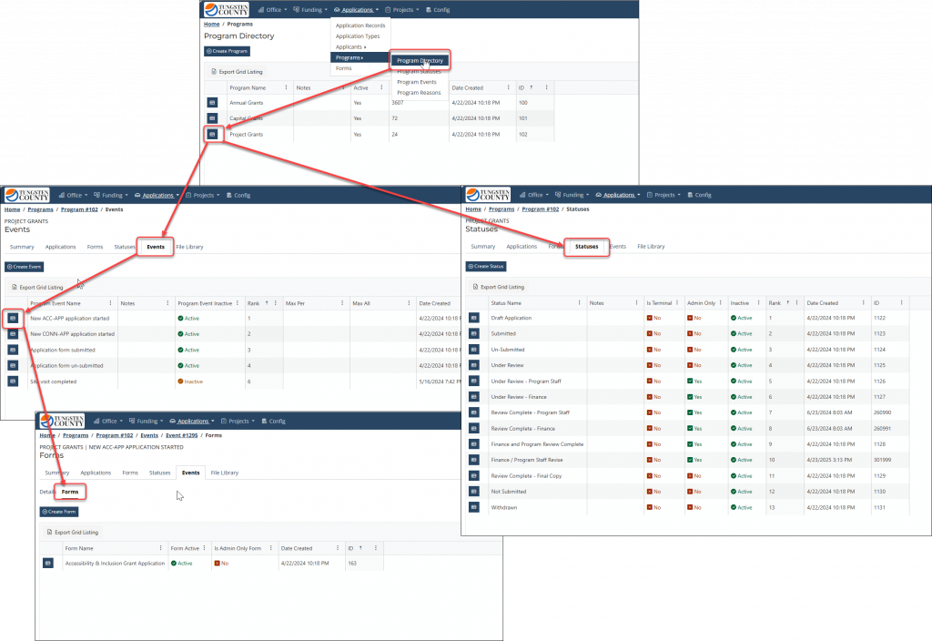Open Funding menu in Events window
This screenshot has width=932, height=641.
pos(110,195)
